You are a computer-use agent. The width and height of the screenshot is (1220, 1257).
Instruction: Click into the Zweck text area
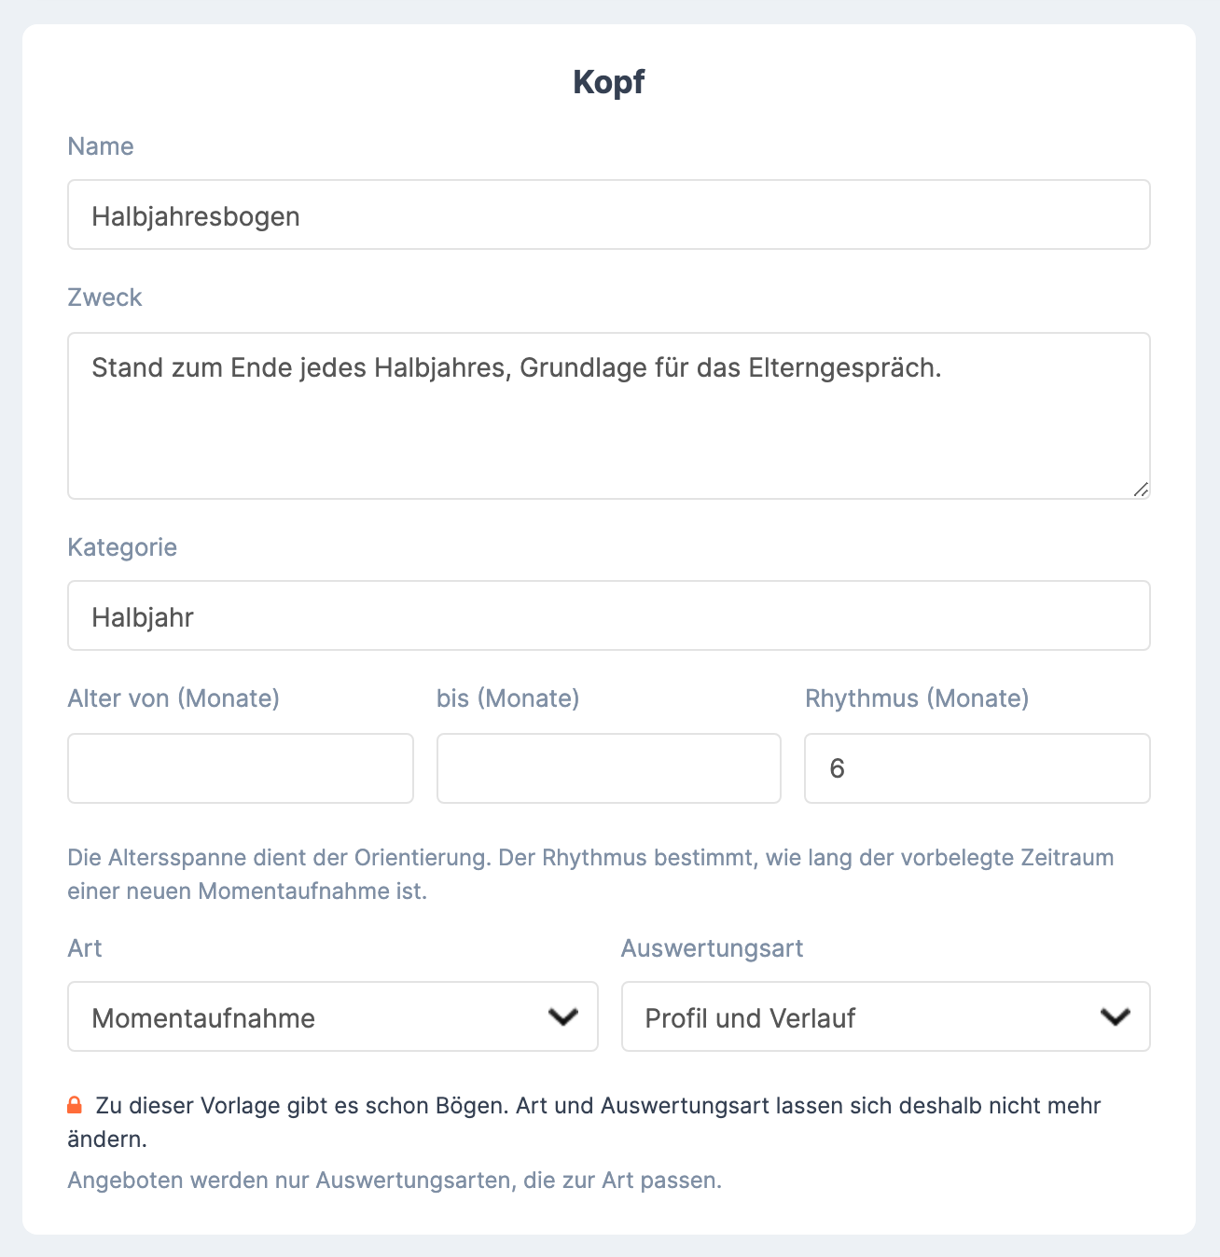(x=609, y=416)
